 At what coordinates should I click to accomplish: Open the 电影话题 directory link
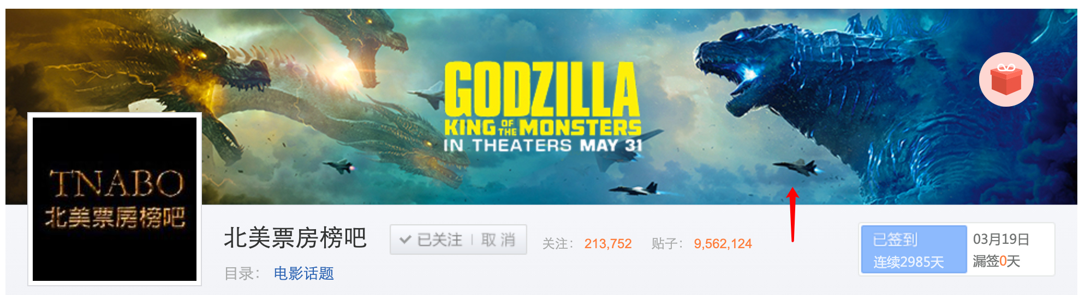[303, 273]
